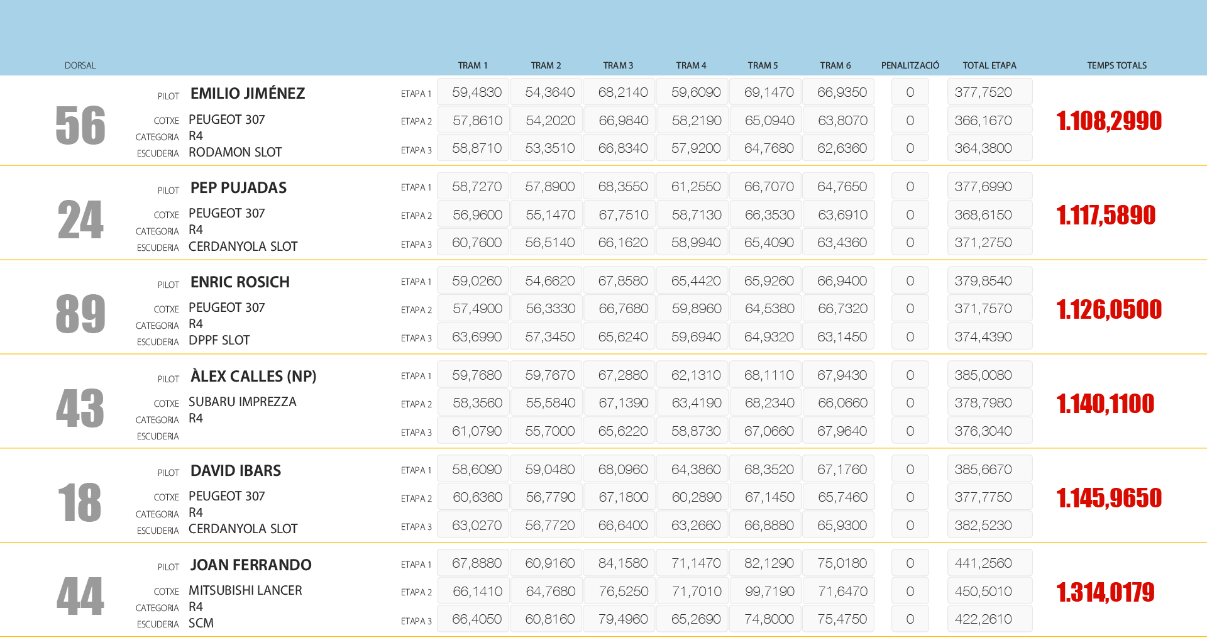Screen dimensions: 1207x640
Task: Click Emilio Jiménez's Etapa 1 Tram 1 cell 59,4830
Action: [477, 92]
